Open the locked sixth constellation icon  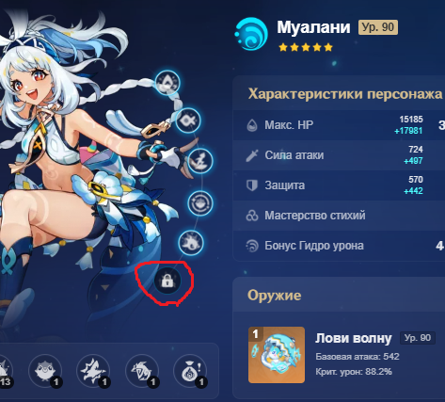click(167, 281)
